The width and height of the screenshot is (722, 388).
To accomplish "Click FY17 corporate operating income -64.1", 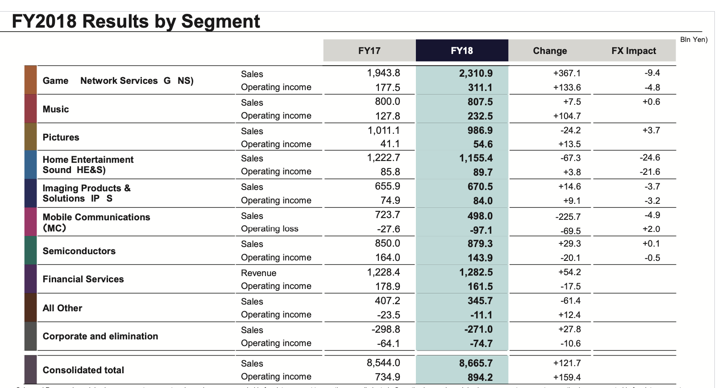I will point(389,343).
